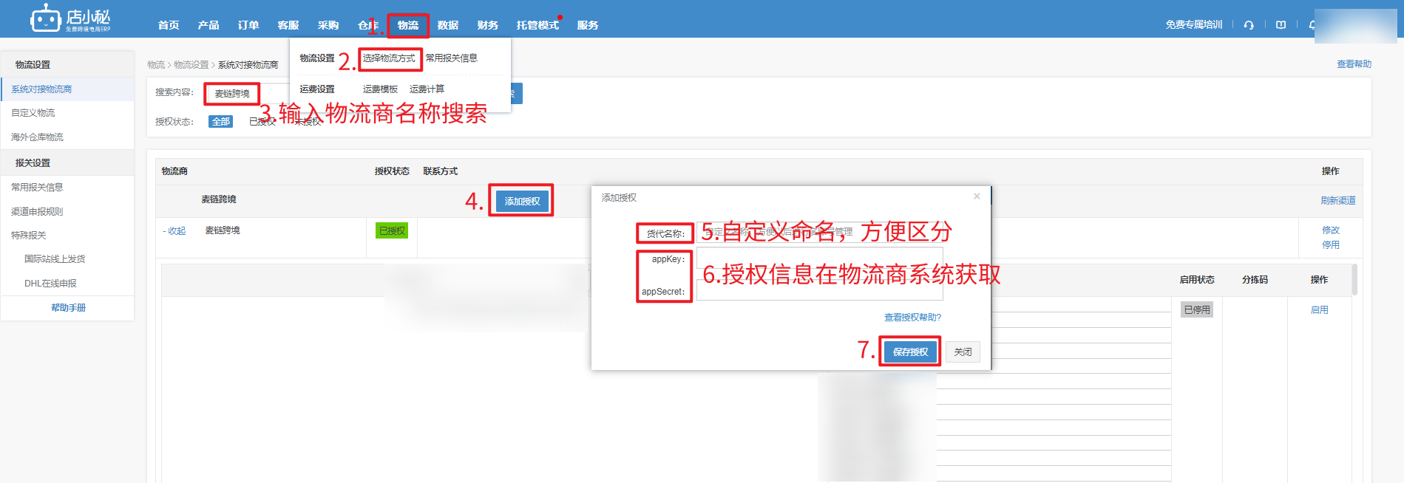Close the 添加授权 dialog with the X

point(977,196)
